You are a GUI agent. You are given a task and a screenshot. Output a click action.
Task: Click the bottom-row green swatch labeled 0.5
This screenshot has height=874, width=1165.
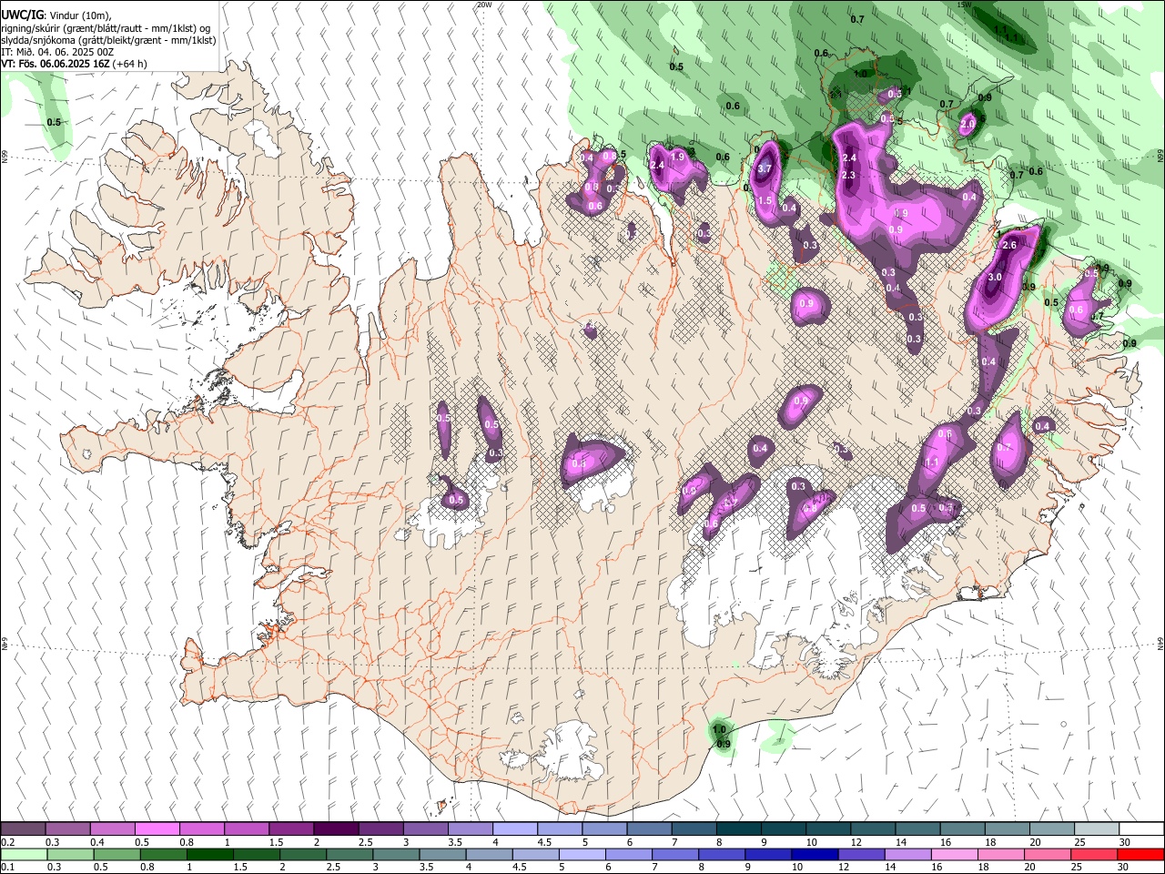[117, 854]
